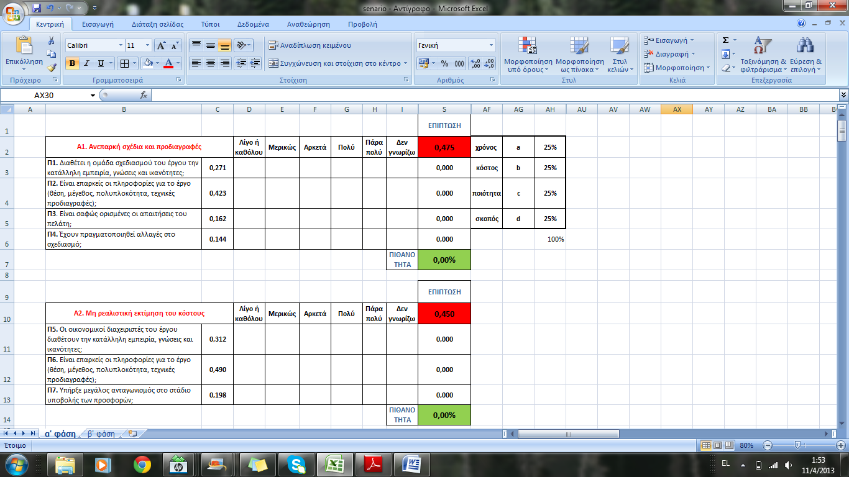
Task: Switch to Page Layout view in status bar
Action: point(717,445)
